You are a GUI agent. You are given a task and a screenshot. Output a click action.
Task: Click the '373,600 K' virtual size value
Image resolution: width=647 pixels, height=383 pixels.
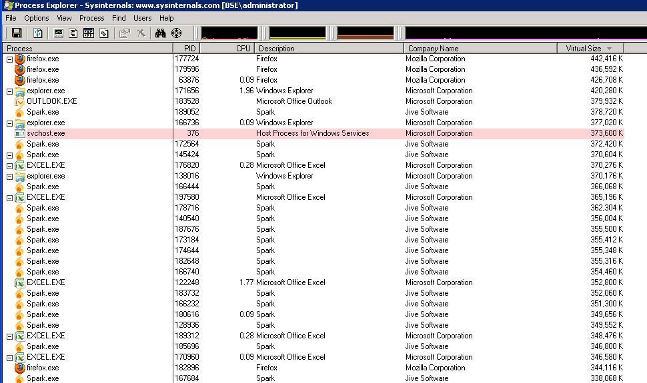pyautogui.click(x=606, y=134)
